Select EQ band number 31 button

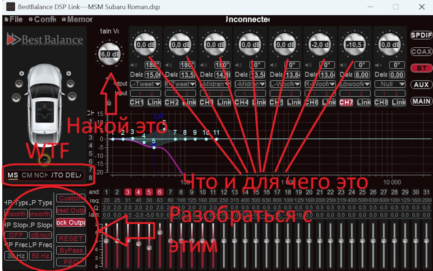point(426,192)
